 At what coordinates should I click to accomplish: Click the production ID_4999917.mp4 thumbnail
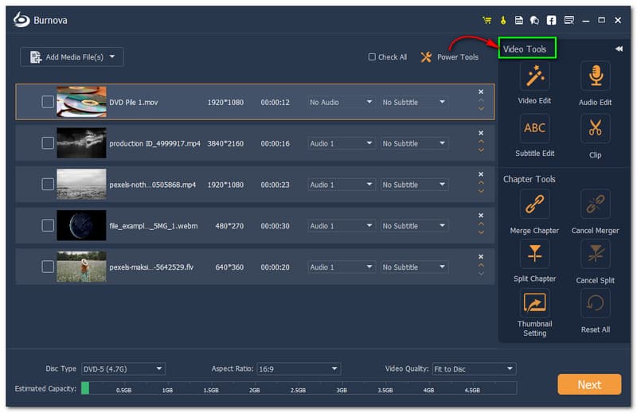coord(81,143)
